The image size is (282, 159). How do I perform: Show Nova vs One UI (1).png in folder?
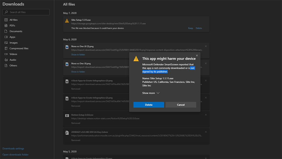78,55
